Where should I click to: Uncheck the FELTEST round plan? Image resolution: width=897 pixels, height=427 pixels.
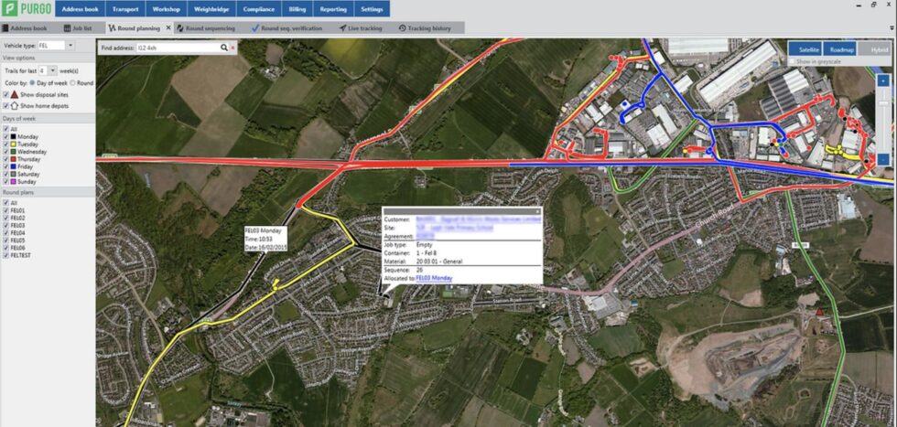5,255
